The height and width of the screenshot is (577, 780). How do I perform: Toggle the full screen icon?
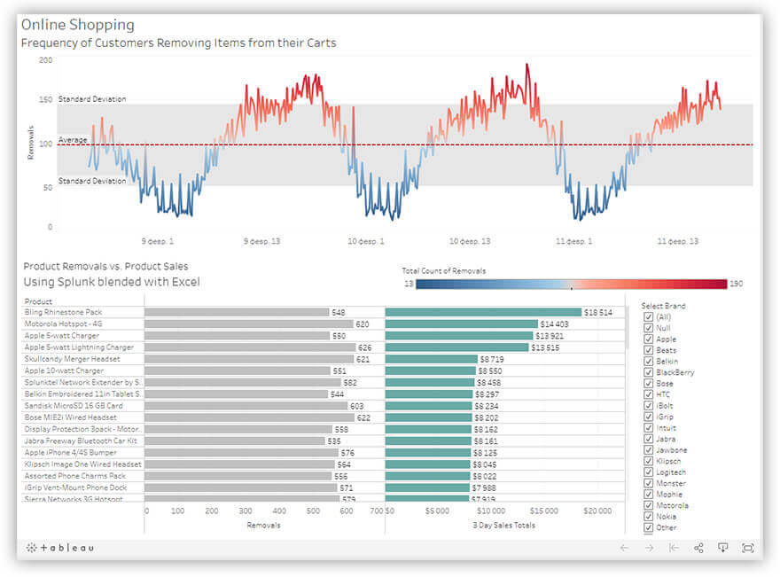[748, 548]
